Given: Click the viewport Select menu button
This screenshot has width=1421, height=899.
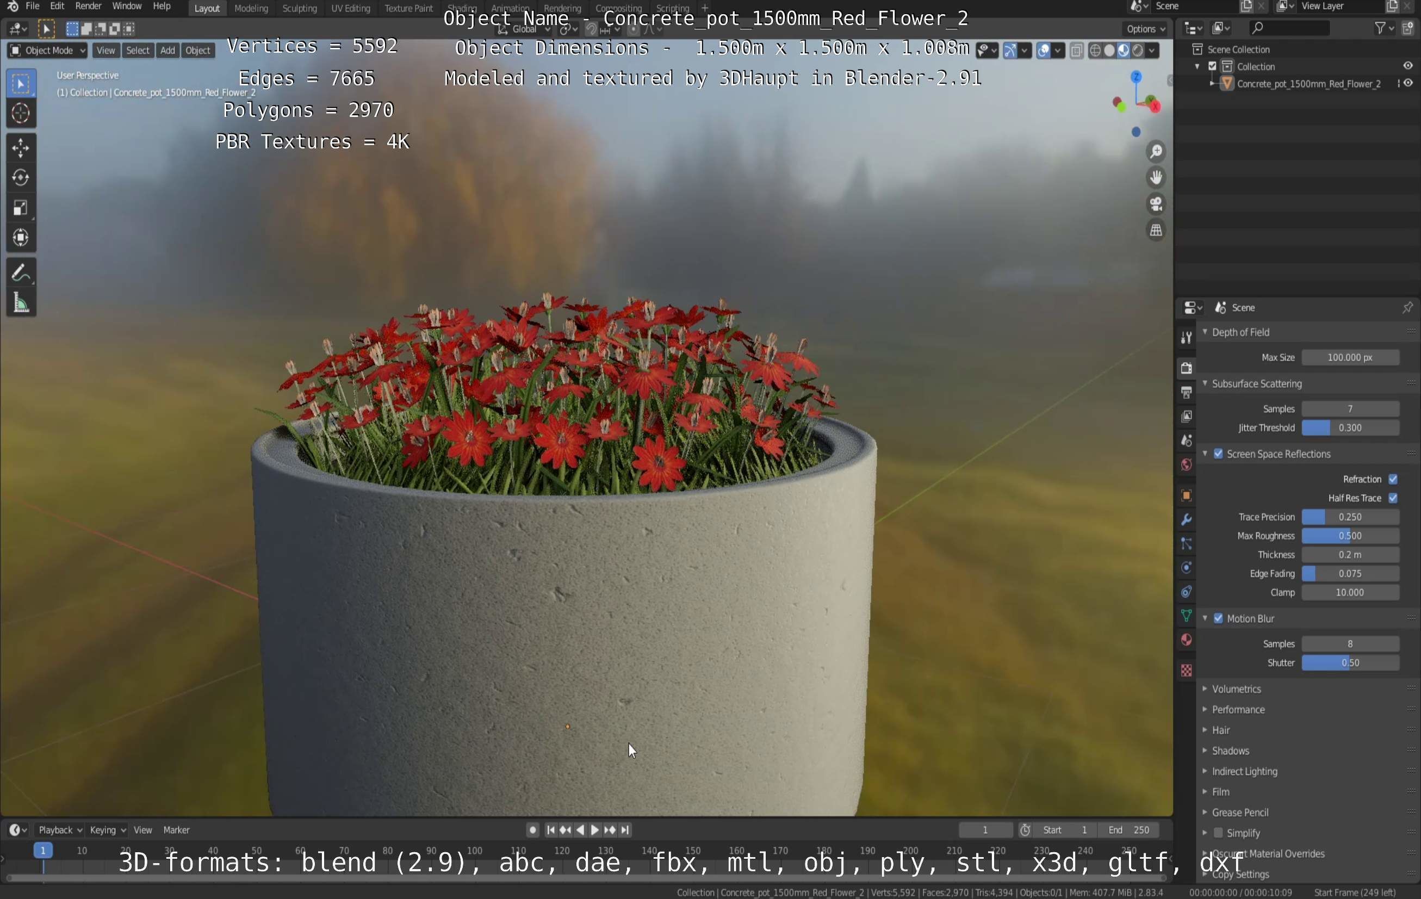Looking at the screenshot, I should click(138, 51).
